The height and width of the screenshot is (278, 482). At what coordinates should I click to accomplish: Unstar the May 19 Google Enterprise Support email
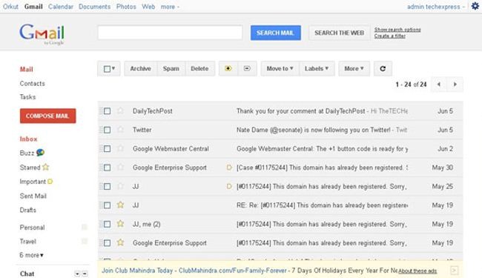tap(120, 242)
